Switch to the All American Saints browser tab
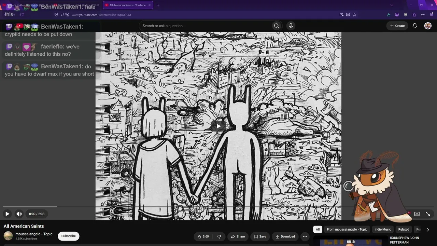The image size is (437, 246). coord(128,5)
